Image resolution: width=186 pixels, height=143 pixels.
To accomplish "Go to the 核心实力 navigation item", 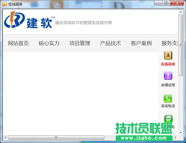I will click(x=49, y=43).
